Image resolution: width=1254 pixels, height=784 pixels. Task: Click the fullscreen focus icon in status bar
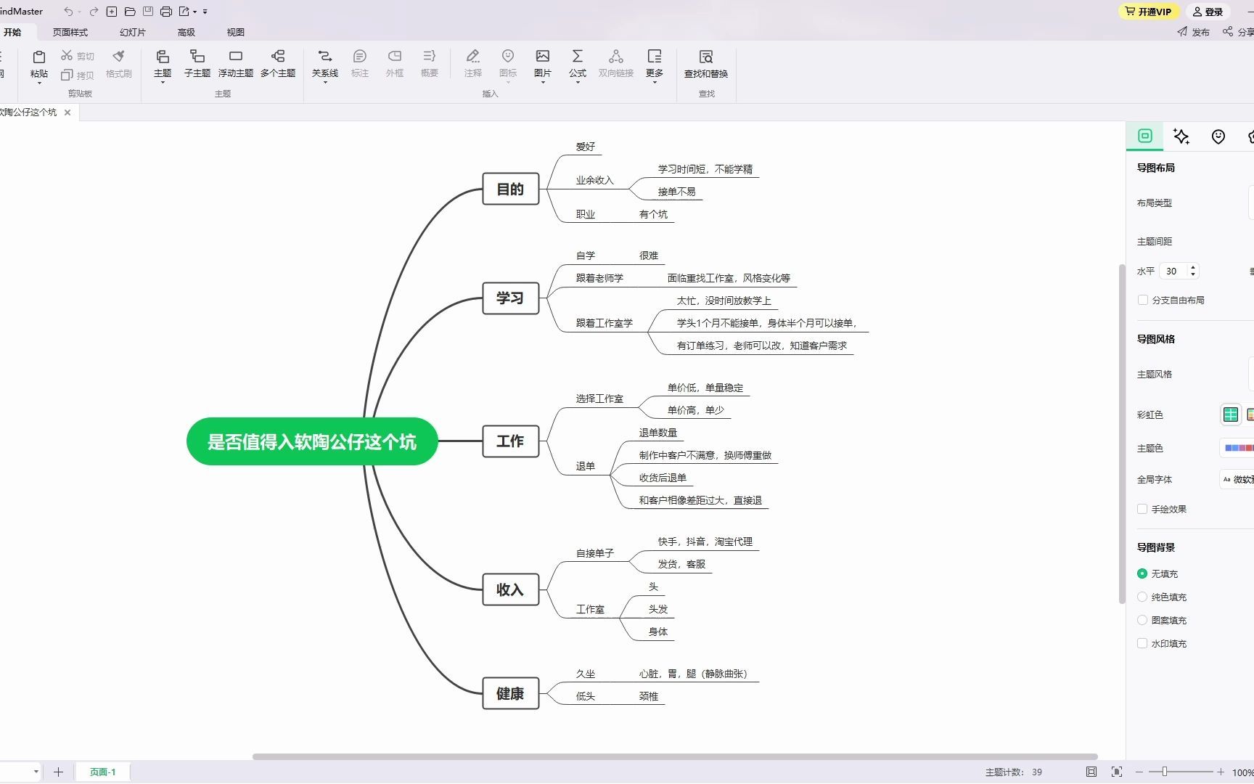tap(1117, 772)
